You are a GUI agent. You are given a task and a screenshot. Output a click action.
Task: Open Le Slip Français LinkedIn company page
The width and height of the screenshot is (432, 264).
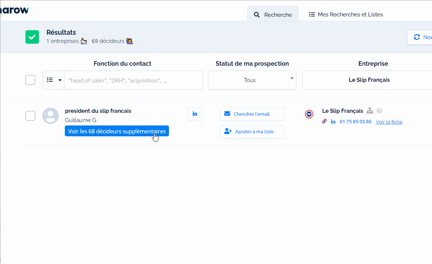(x=333, y=122)
